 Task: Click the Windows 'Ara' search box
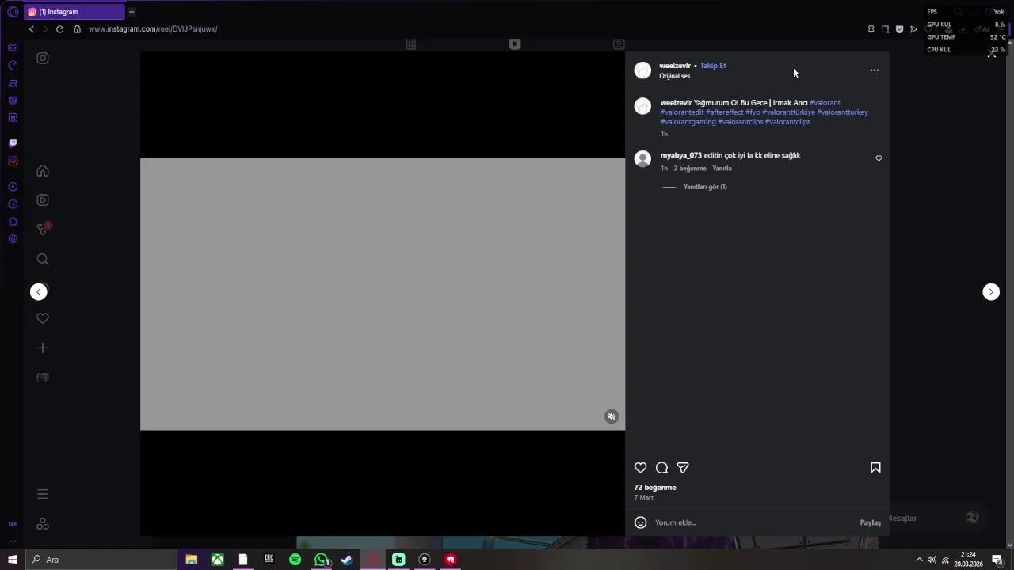101,560
